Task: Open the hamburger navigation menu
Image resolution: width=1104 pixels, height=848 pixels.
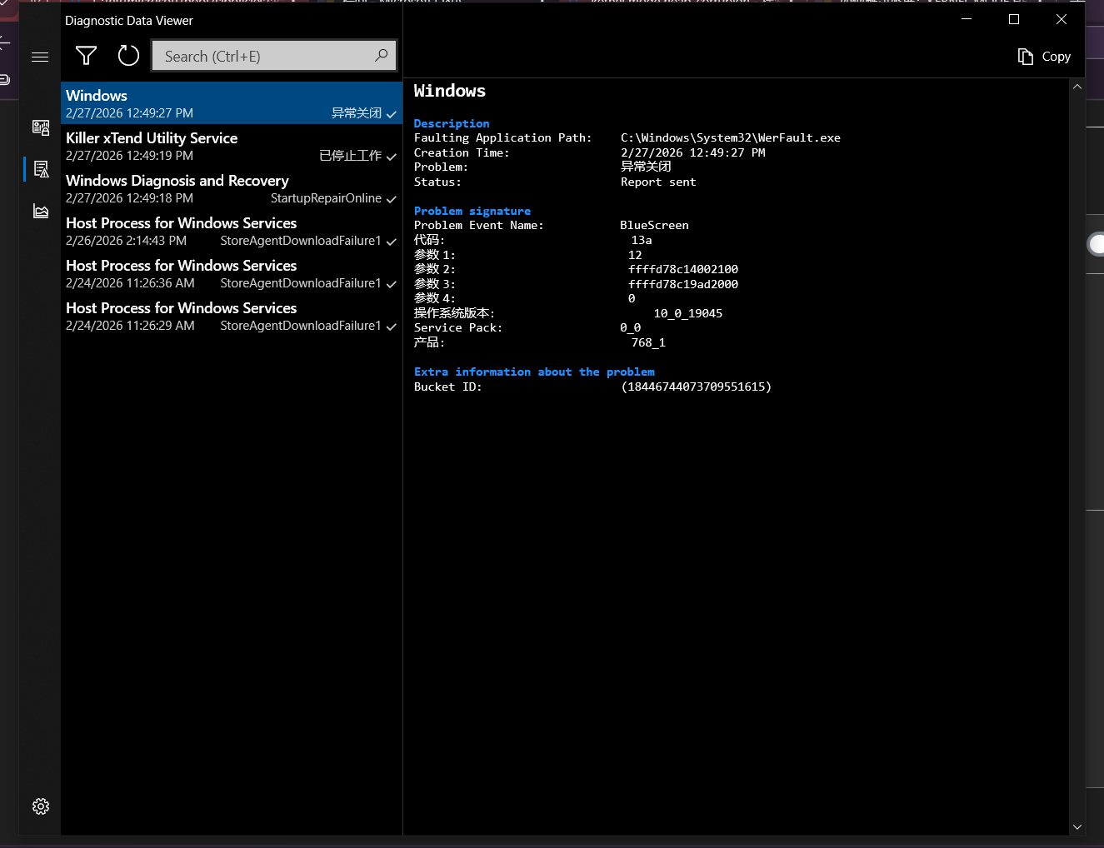Action: 40,57
